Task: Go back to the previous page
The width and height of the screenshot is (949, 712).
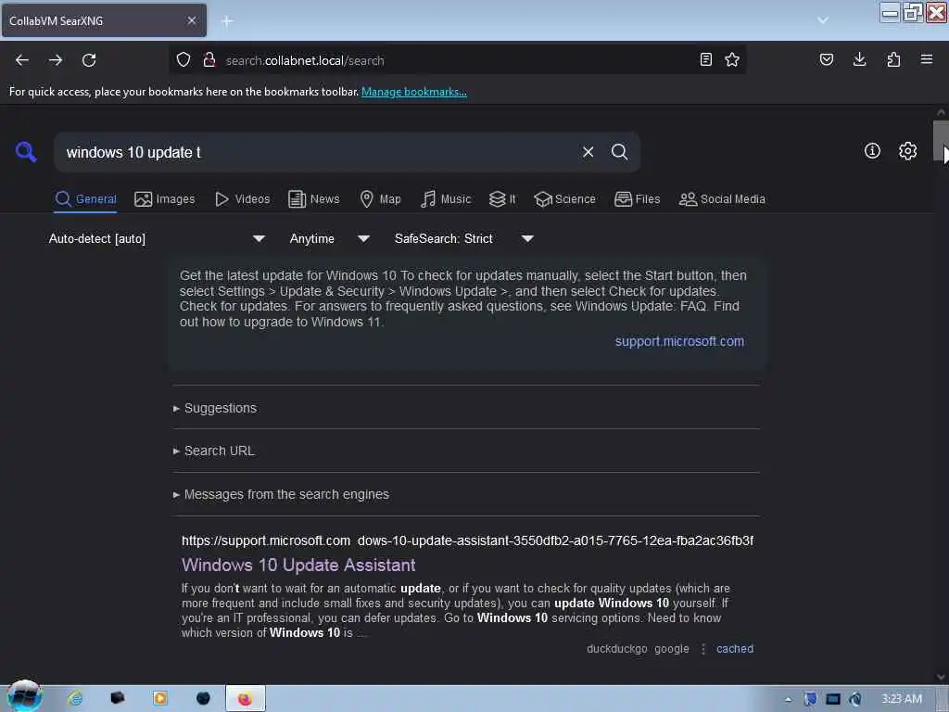Action: point(22,60)
